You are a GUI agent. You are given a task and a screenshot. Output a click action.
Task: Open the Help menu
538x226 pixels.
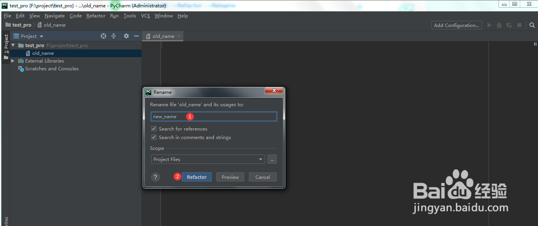coord(183,16)
